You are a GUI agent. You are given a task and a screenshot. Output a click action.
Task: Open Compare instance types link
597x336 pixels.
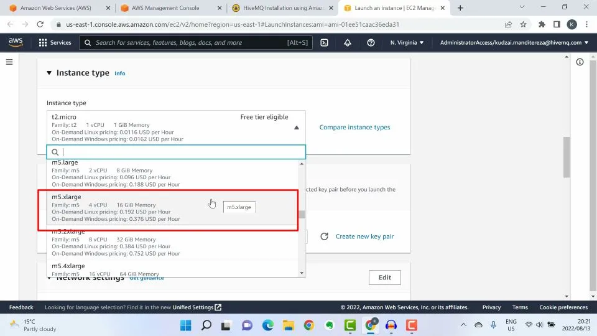pos(354,127)
